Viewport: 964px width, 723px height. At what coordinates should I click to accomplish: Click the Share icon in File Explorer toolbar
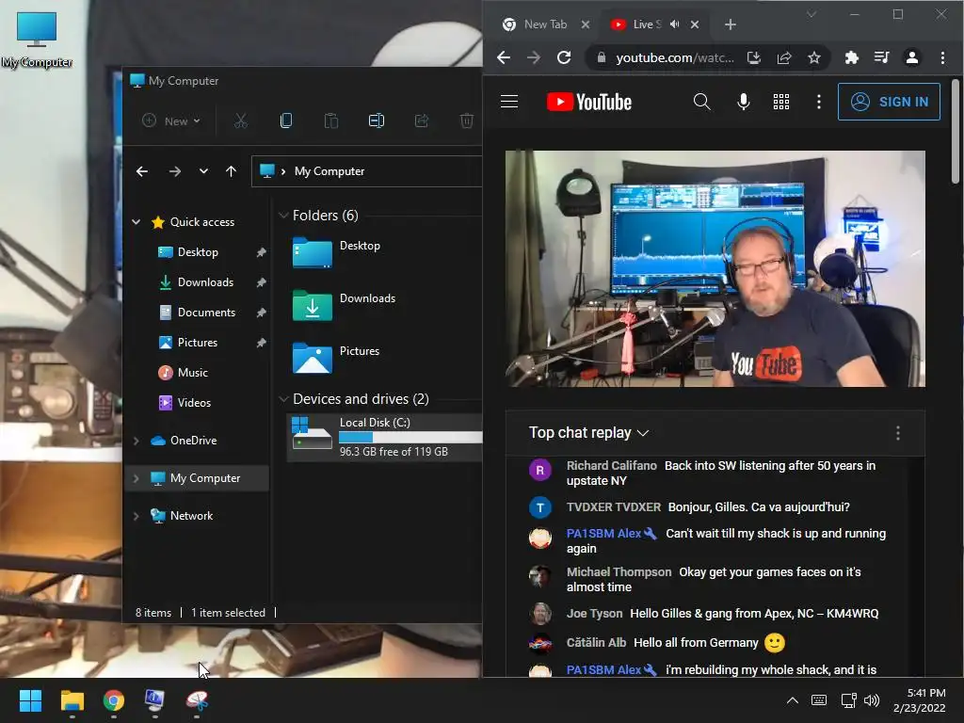click(x=422, y=120)
